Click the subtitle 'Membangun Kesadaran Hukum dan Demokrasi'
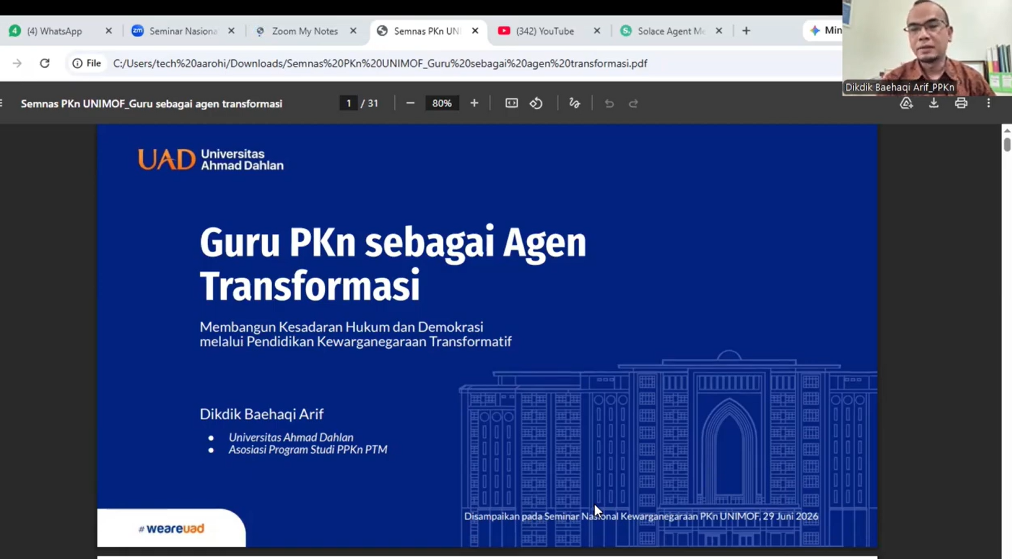The width and height of the screenshot is (1012, 559). [x=341, y=327]
